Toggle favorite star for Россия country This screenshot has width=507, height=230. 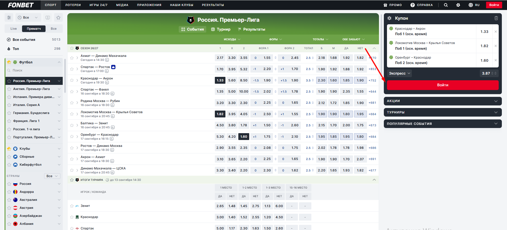(x=9, y=184)
